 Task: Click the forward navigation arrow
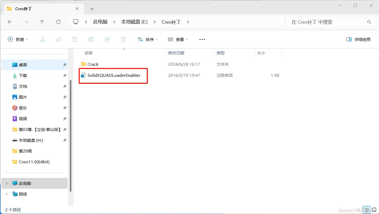(x=26, y=22)
